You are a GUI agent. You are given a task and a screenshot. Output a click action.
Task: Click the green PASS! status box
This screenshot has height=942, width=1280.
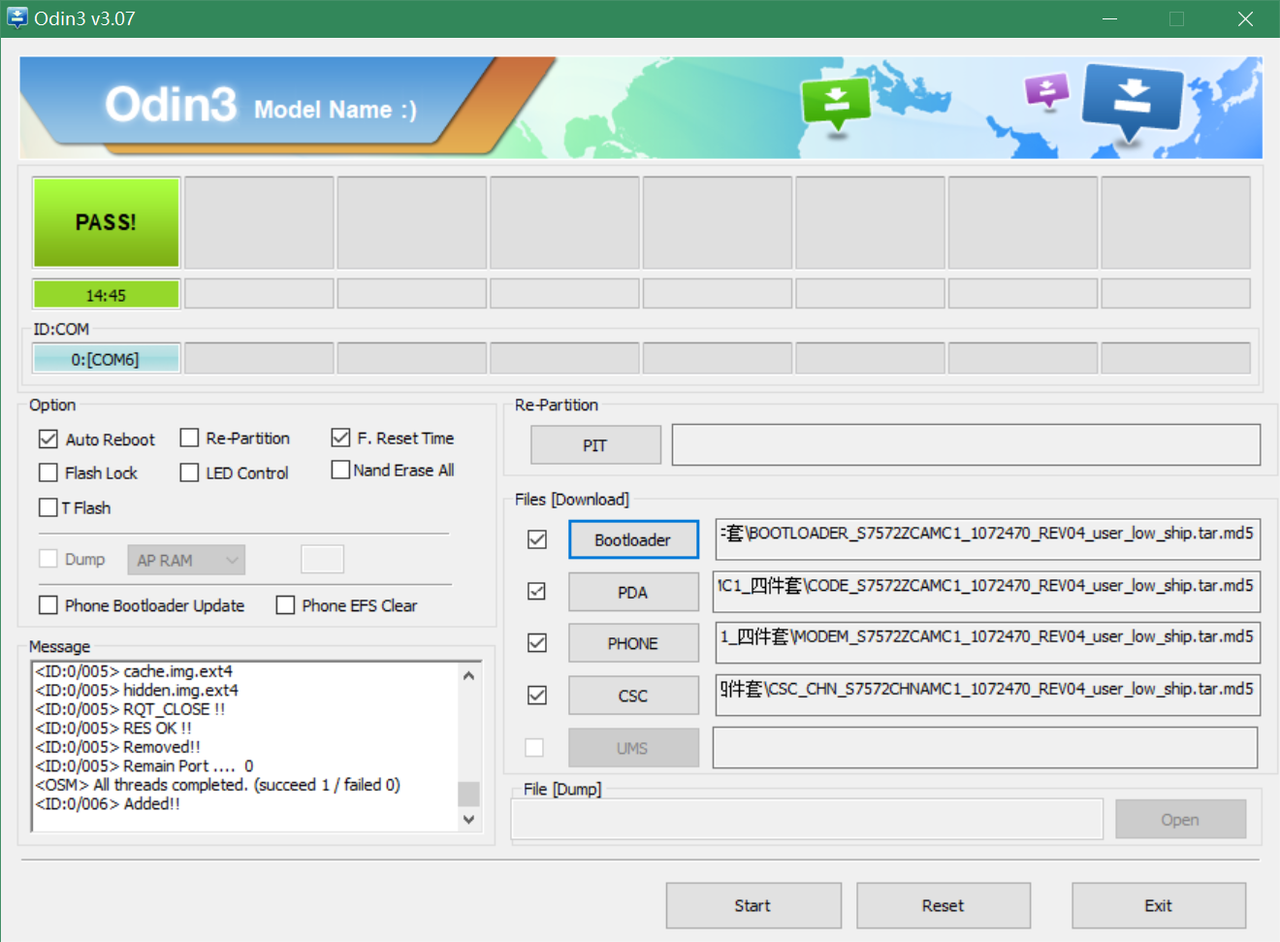click(107, 222)
